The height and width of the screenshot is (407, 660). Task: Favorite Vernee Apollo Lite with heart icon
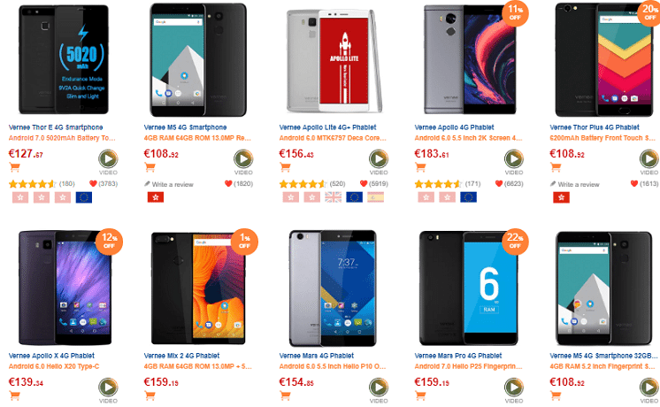[x=364, y=183]
